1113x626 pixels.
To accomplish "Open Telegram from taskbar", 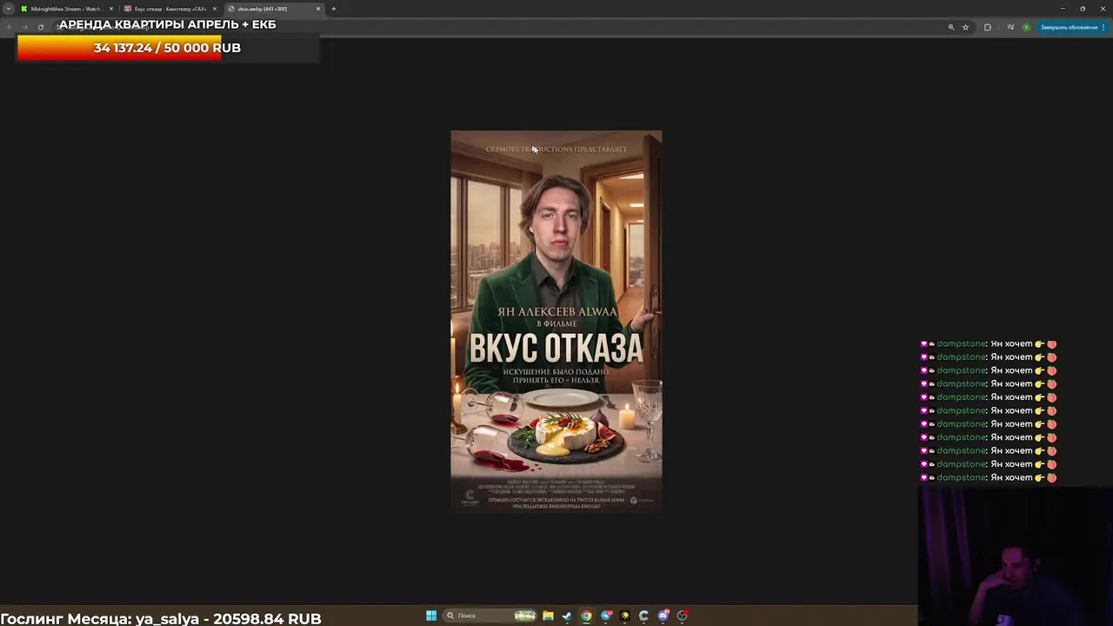I will click(x=606, y=616).
